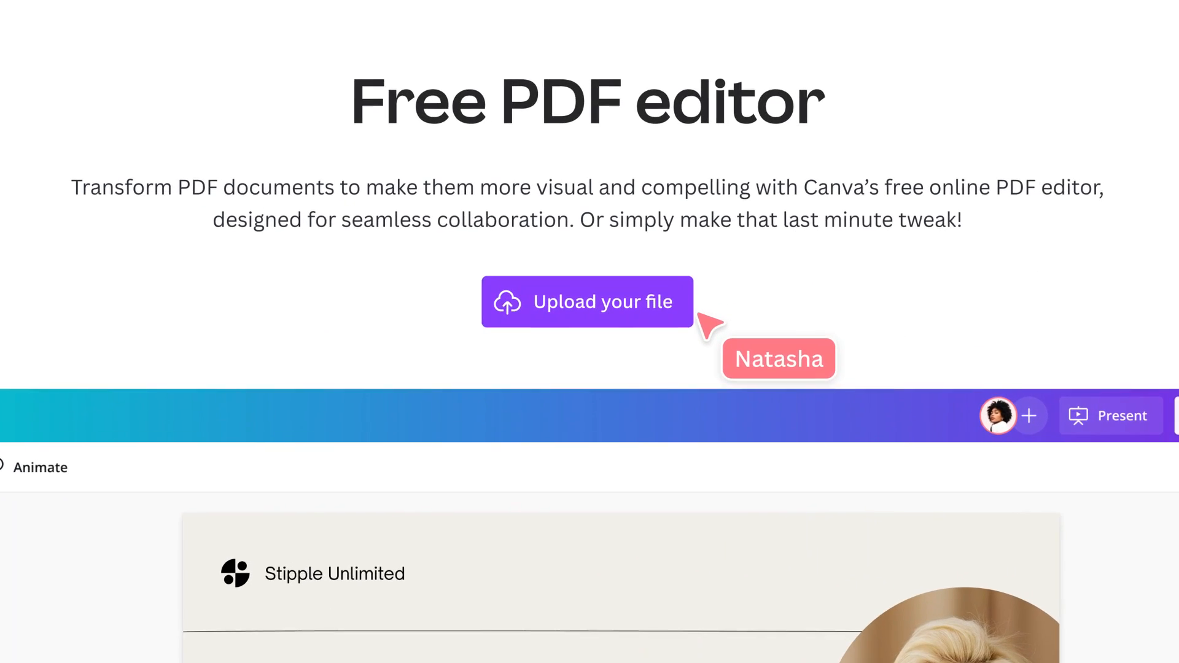Click the Present button

(1110, 416)
